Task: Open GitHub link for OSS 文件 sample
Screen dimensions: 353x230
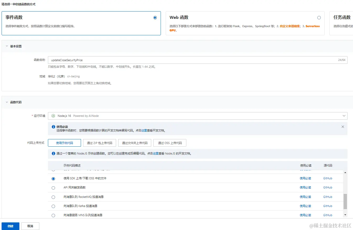Action: pyautogui.click(x=328, y=178)
